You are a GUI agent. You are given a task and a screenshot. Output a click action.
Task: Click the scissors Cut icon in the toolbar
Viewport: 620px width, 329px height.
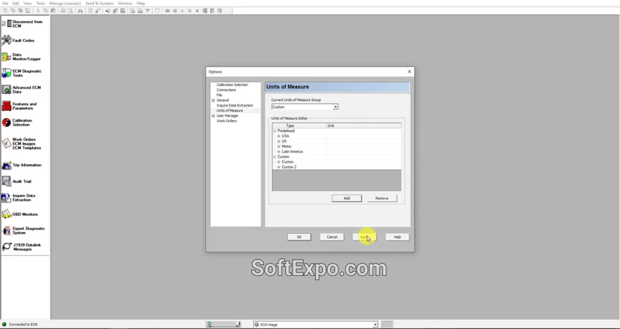(38, 11)
